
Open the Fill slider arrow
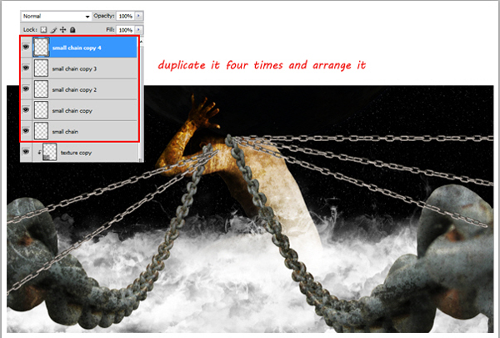click(138, 30)
